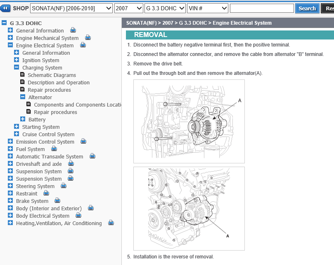
Task: Click the Fuel System printer icon
Action: coord(54,149)
